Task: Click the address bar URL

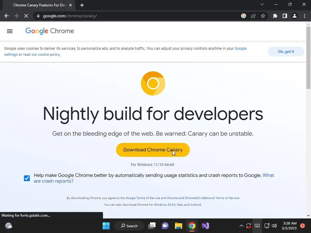Action: tap(70, 16)
